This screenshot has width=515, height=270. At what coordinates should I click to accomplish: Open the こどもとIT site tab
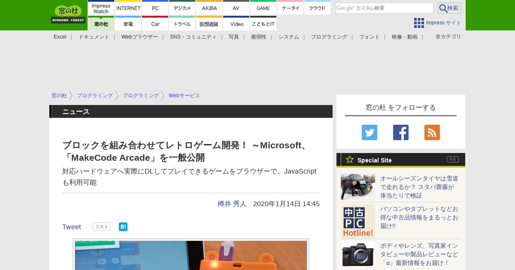263,24
